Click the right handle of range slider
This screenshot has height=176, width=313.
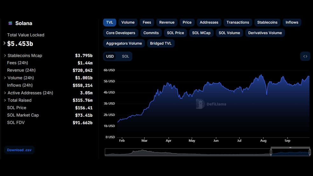(x=310, y=152)
